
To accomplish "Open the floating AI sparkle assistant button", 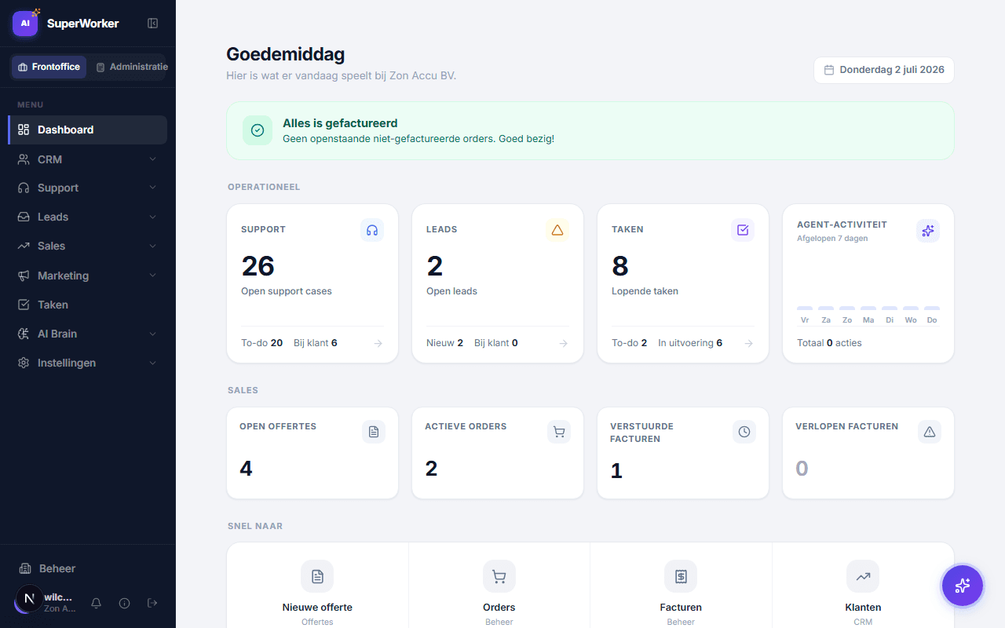I will click(x=963, y=586).
